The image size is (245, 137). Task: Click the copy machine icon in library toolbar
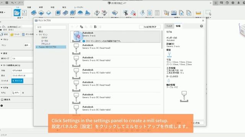tap(82, 27)
